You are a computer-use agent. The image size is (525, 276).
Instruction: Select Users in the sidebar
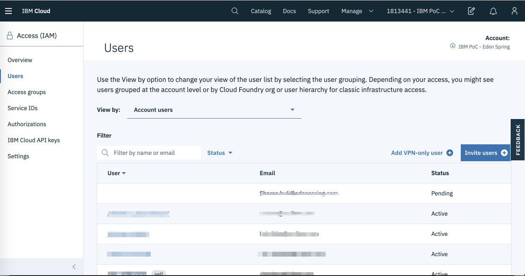point(15,76)
